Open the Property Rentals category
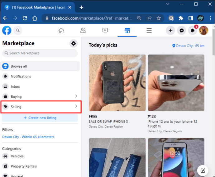The height and width of the screenshot is (177, 215). point(40,166)
